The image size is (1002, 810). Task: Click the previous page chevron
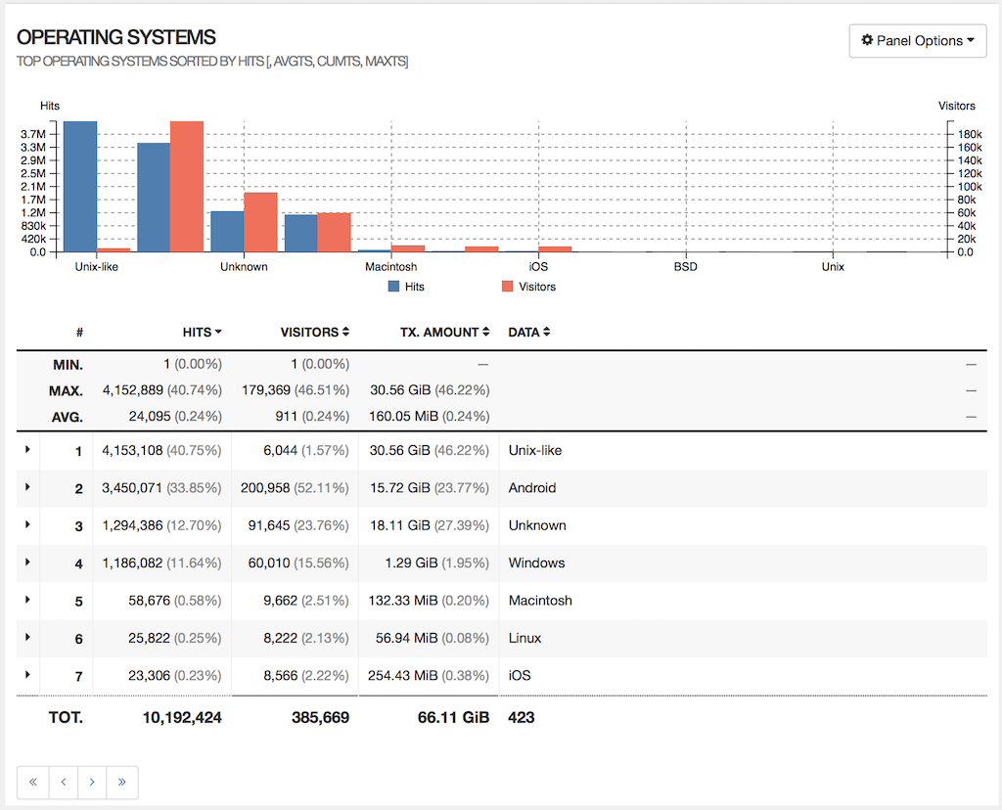[x=63, y=782]
